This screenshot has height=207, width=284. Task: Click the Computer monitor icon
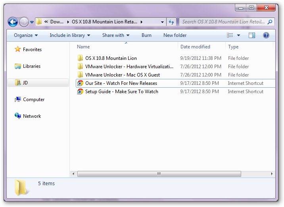pos(18,99)
